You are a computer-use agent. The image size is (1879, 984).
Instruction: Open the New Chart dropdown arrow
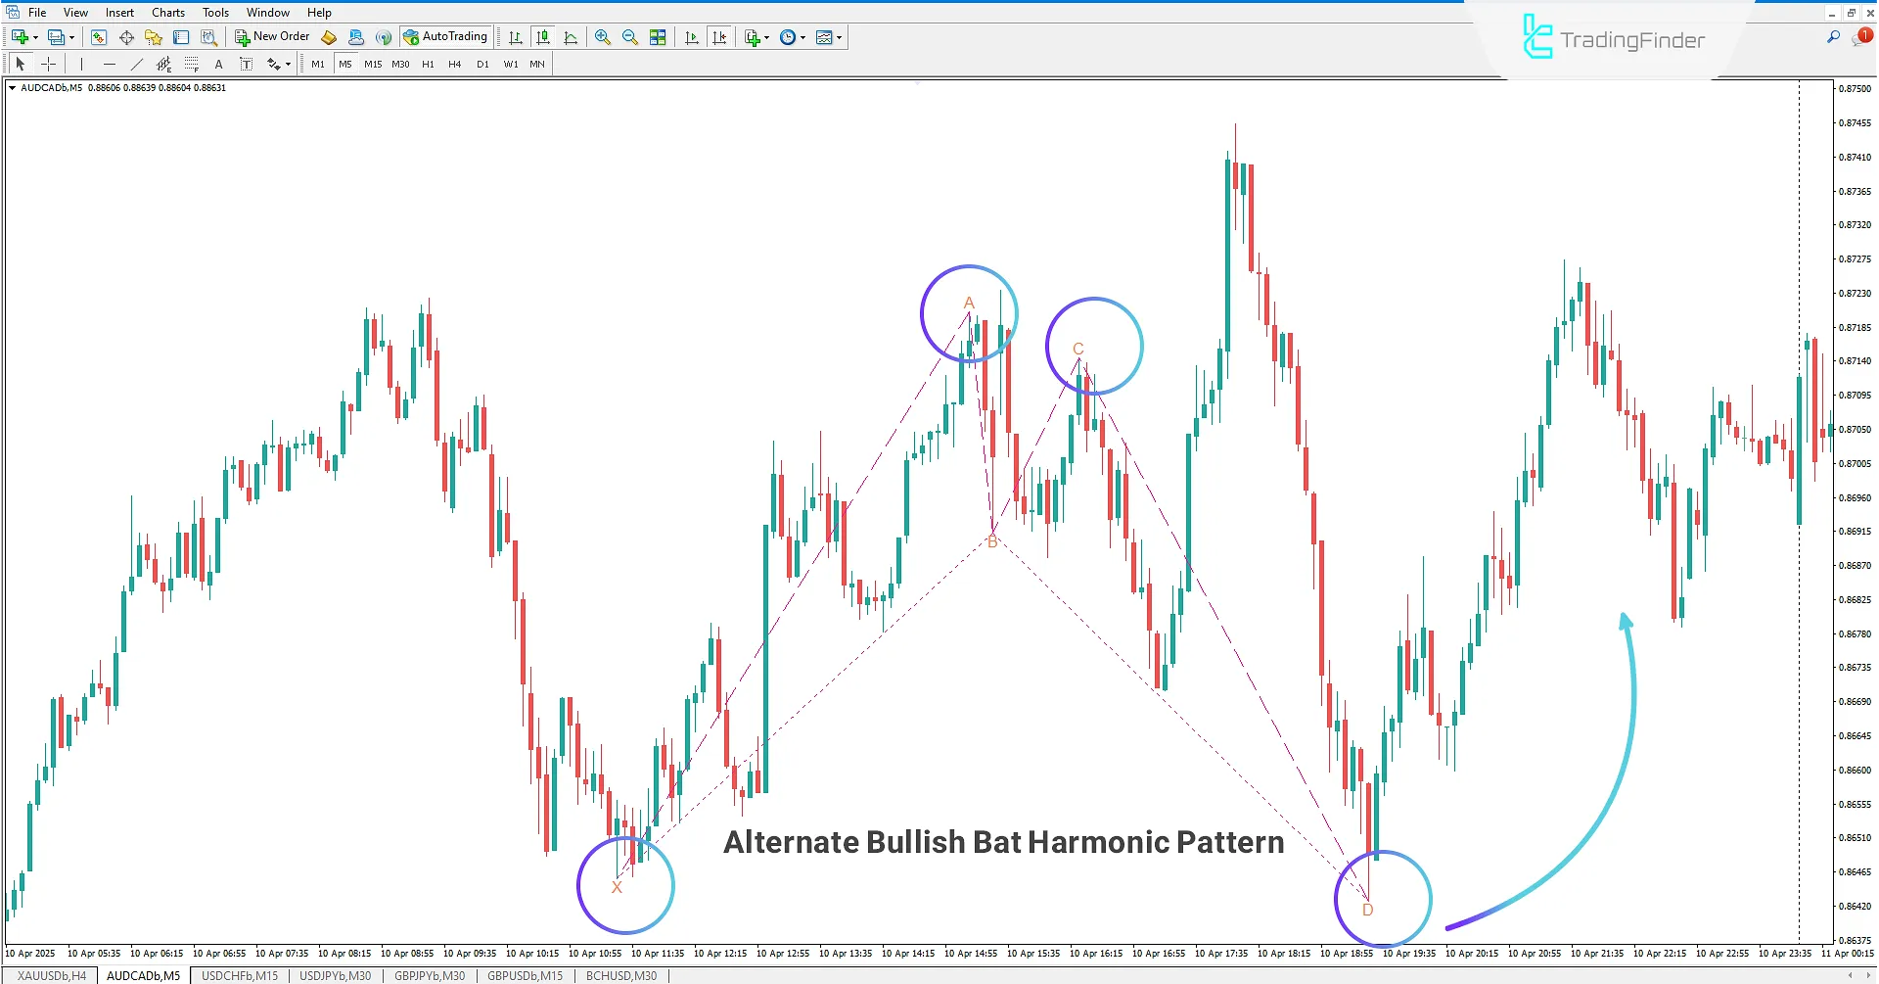point(35,36)
